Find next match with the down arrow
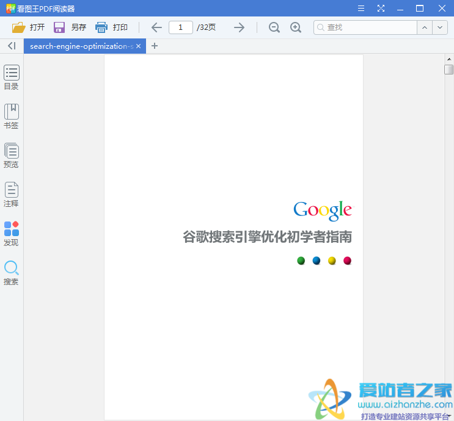This screenshot has width=454, height=421. point(440,27)
